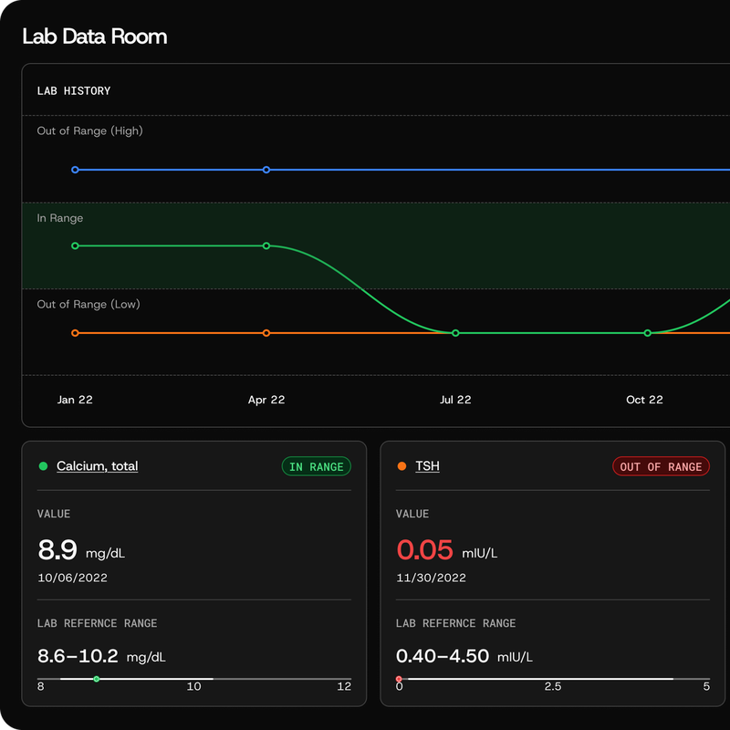
Task: Click the orange dot beside TSH
Action: (x=401, y=466)
